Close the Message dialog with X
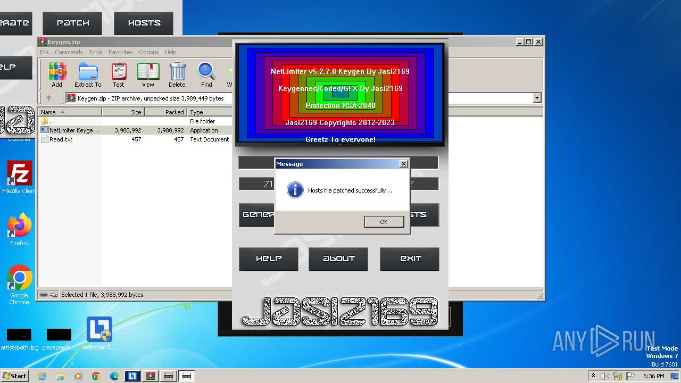Viewport: 681px width, 383px height. pyautogui.click(x=403, y=164)
